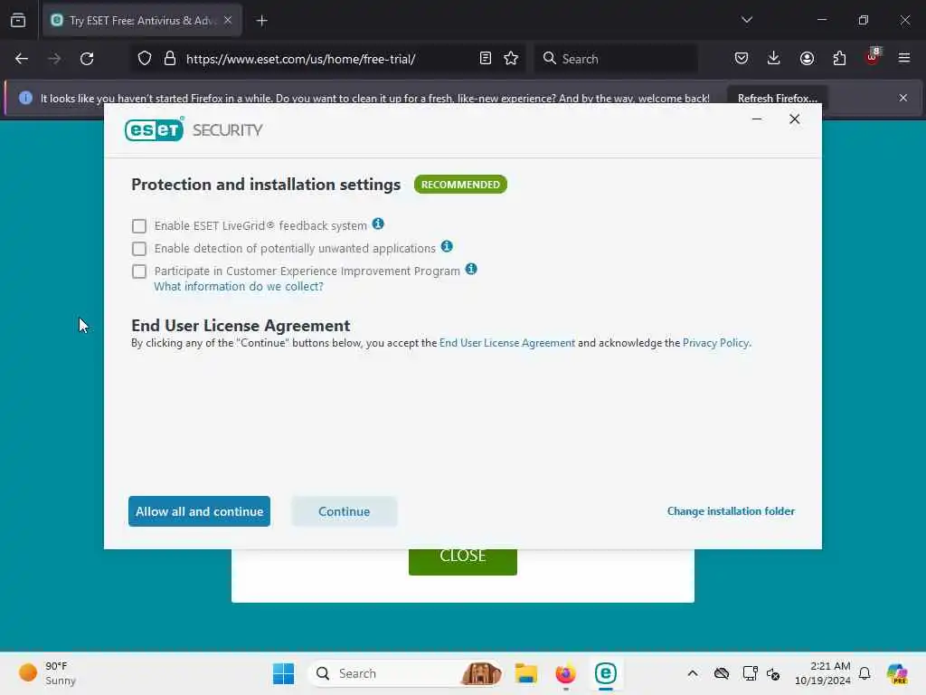
Task: Open File Explorer from the taskbar
Action: point(525,673)
